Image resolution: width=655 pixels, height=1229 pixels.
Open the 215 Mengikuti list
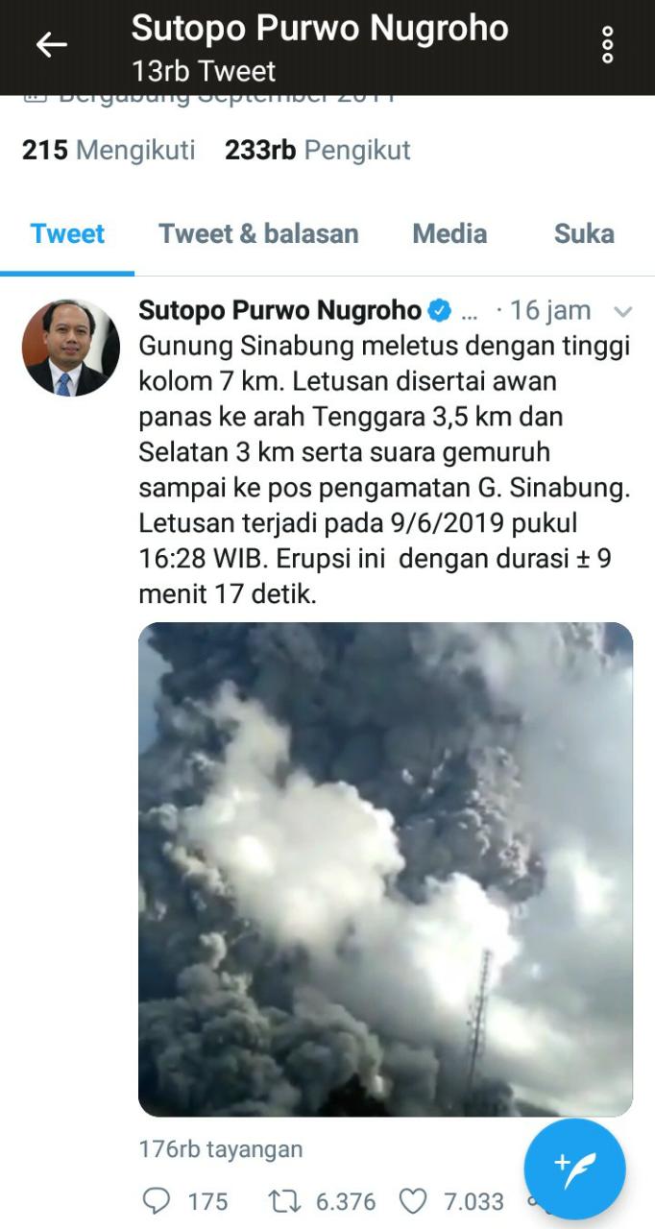pyautogui.click(x=109, y=150)
